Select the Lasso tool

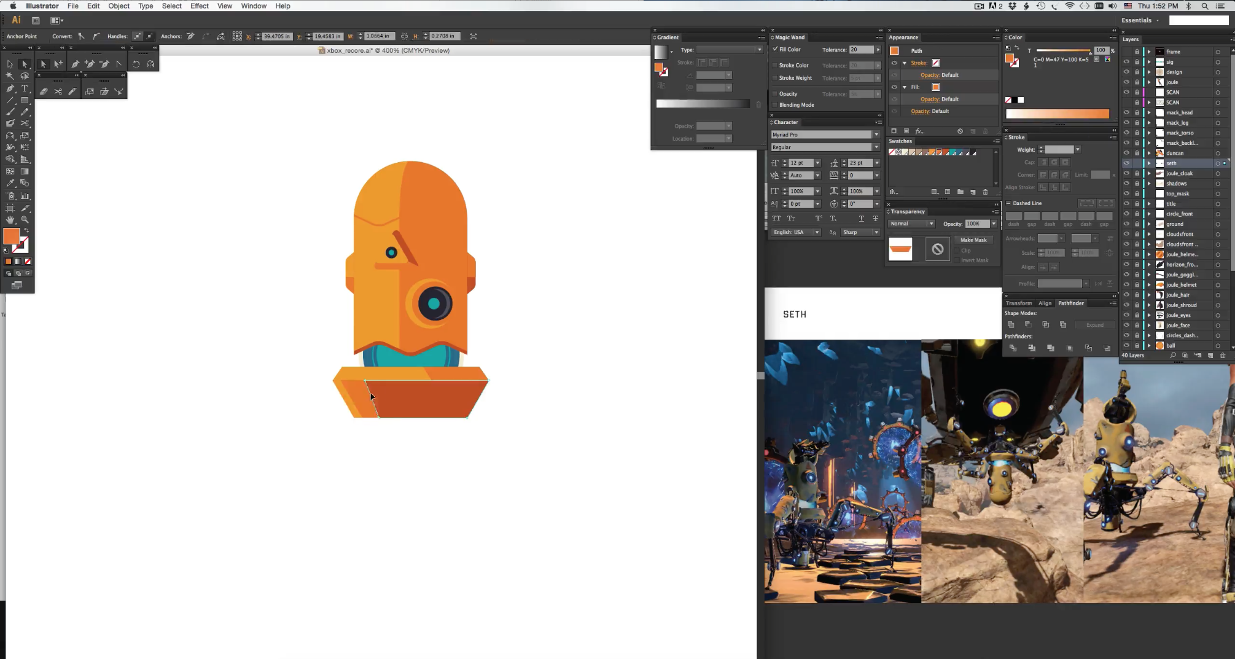click(25, 76)
